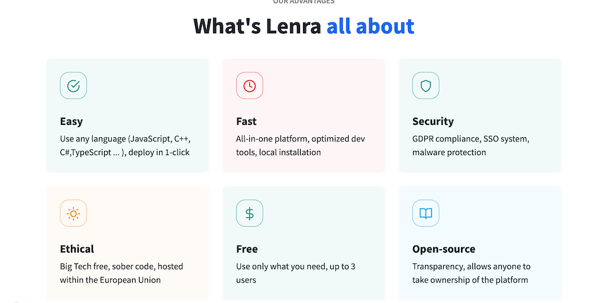The image size is (606, 303).
Task: Click the "Use only what you need" text
Action: (295, 273)
